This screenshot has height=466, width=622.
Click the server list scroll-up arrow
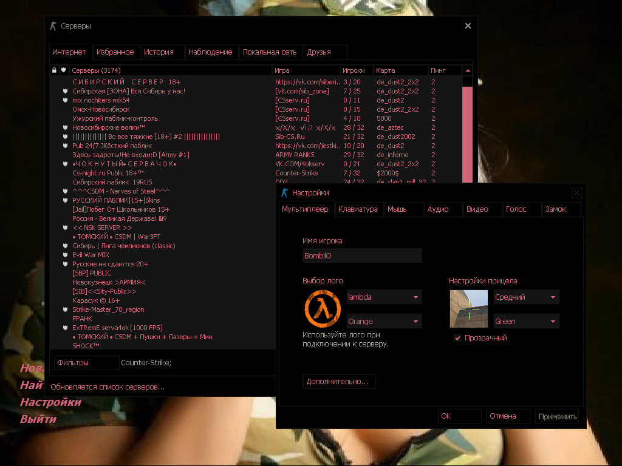pyautogui.click(x=468, y=70)
